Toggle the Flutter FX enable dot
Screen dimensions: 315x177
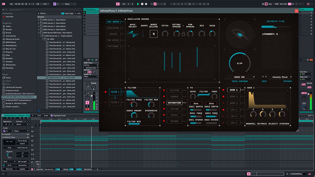pyautogui.click(x=164, y=90)
